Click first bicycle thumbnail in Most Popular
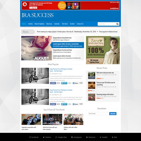 pyautogui.click(x=35, y=76)
